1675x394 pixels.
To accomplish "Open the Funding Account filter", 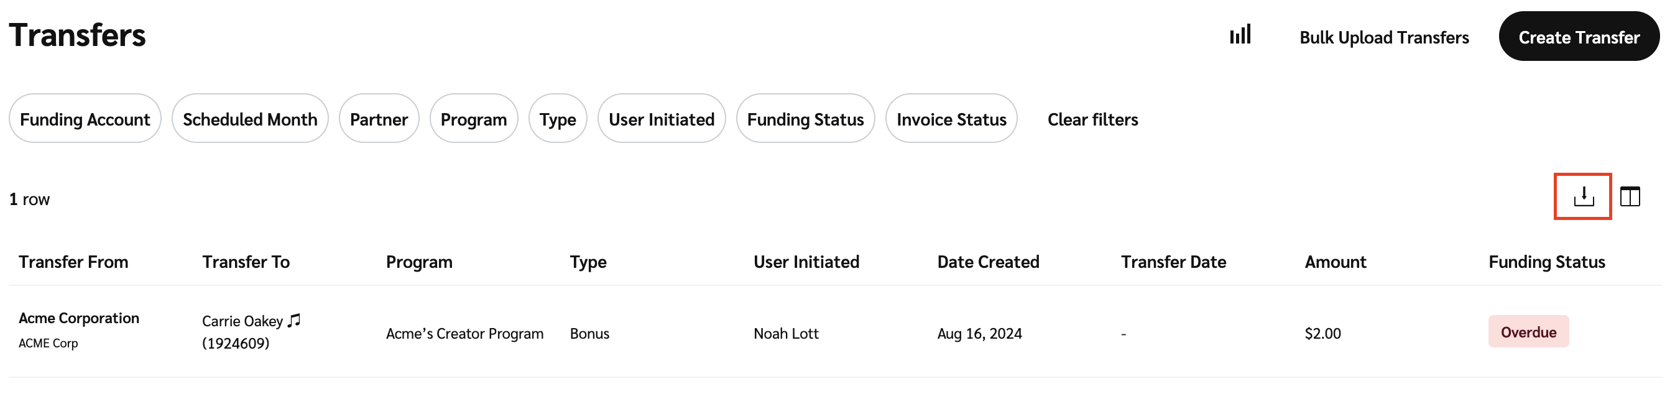I will 85,119.
